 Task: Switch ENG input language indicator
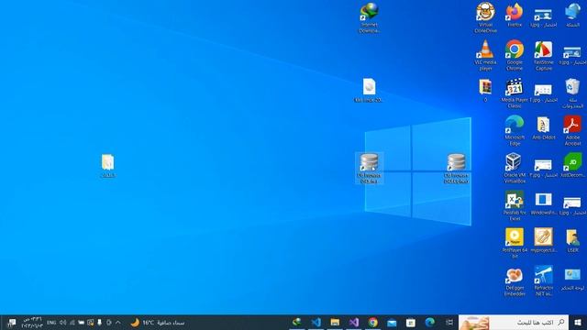51,322
